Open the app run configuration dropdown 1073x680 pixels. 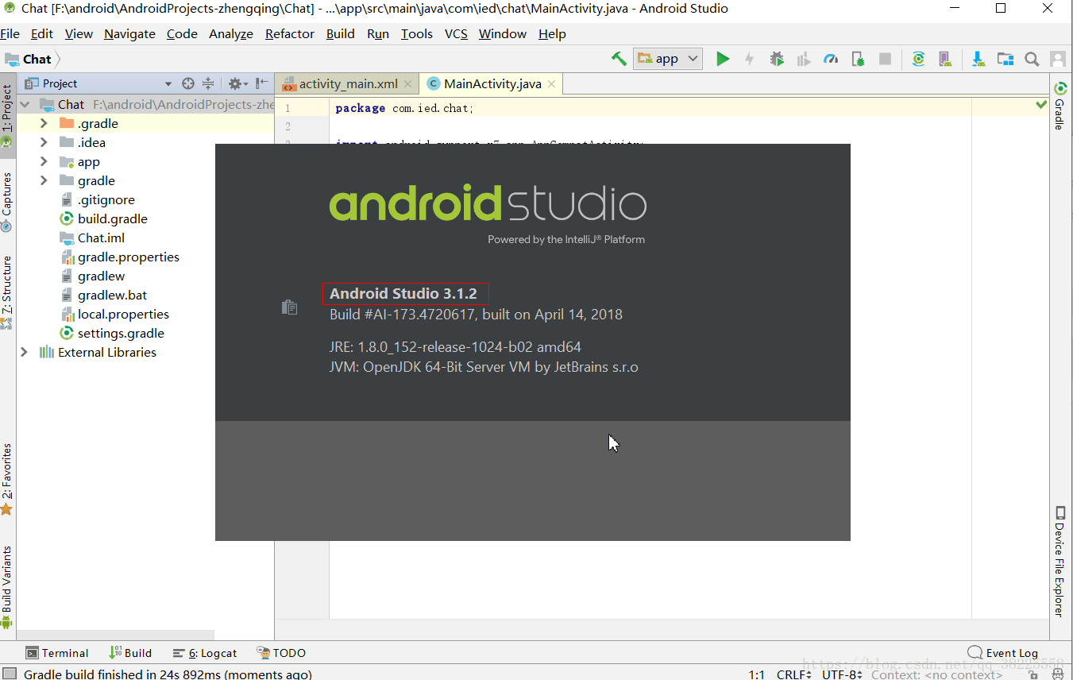(x=668, y=59)
